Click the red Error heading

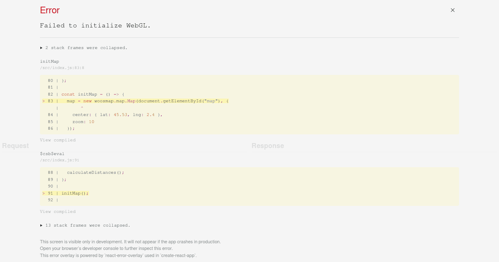(50, 10)
